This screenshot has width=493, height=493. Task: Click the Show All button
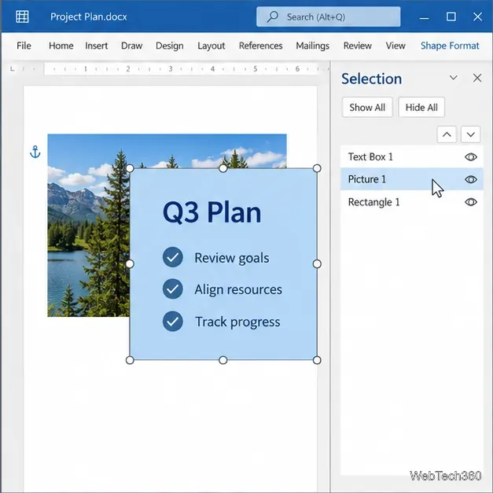pyautogui.click(x=367, y=107)
